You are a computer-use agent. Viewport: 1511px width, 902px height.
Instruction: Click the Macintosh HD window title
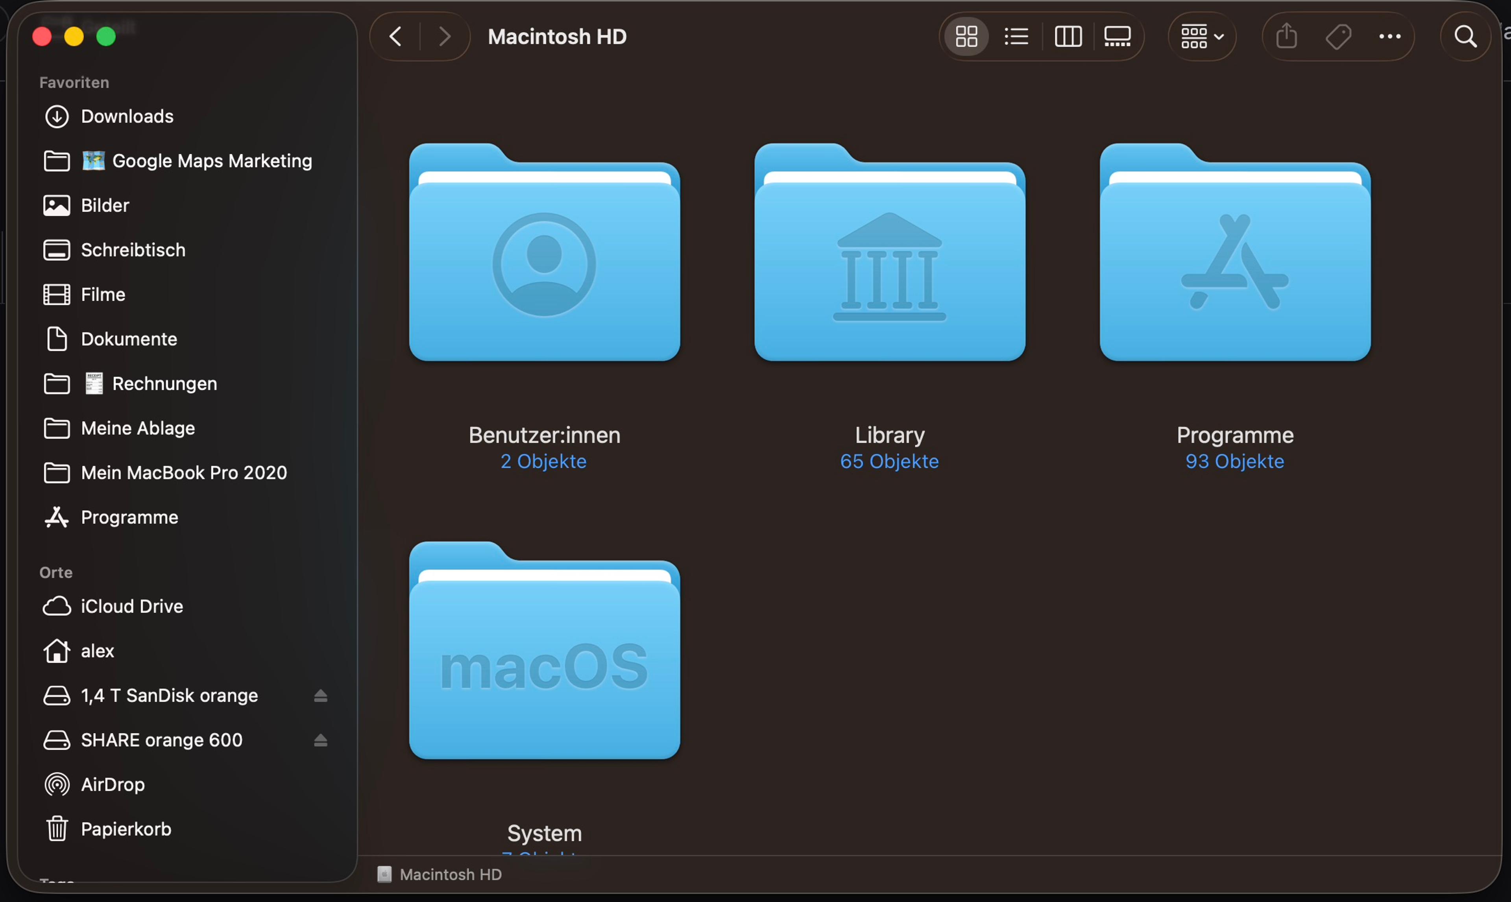click(x=557, y=37)
